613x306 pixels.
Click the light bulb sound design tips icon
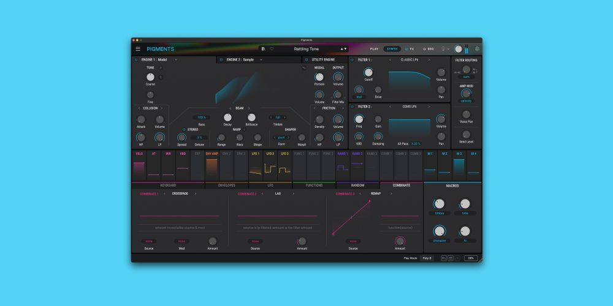(x=443, y=49)
